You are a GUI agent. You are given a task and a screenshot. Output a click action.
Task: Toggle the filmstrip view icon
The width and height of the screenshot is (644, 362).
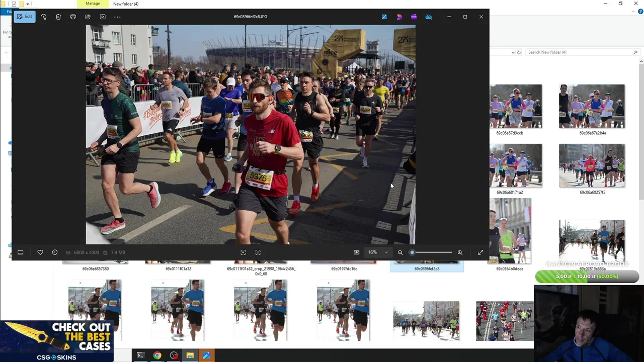coord(21,252)
